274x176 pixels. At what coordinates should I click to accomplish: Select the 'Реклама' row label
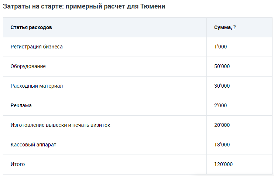21,106
